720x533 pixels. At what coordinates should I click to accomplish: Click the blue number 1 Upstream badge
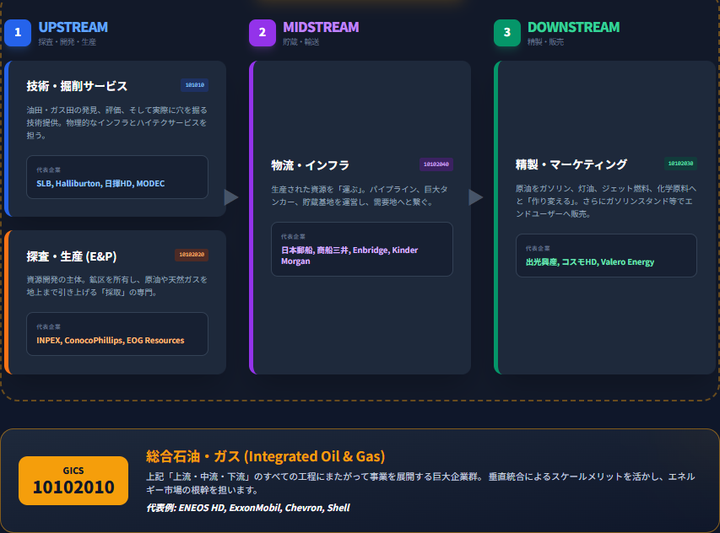17,33
